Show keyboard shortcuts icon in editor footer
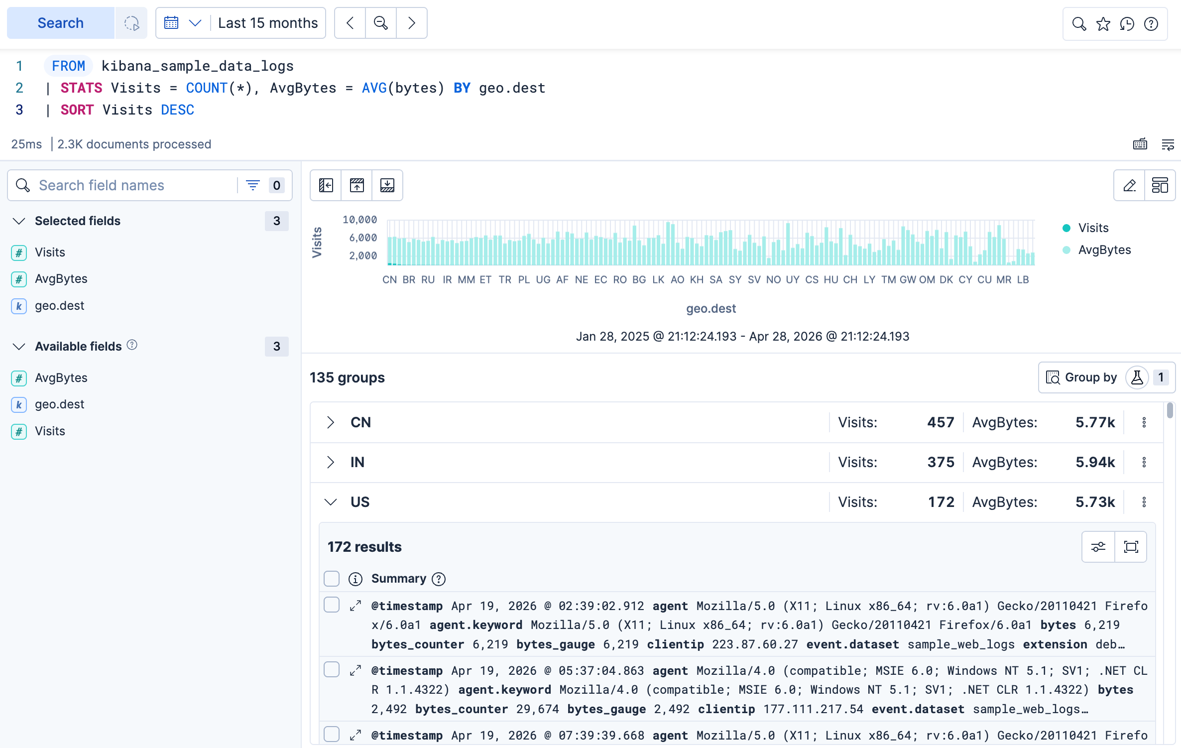Viewport: 1181px width, 748px height. pyautogui.click(x=1140, y=144)
